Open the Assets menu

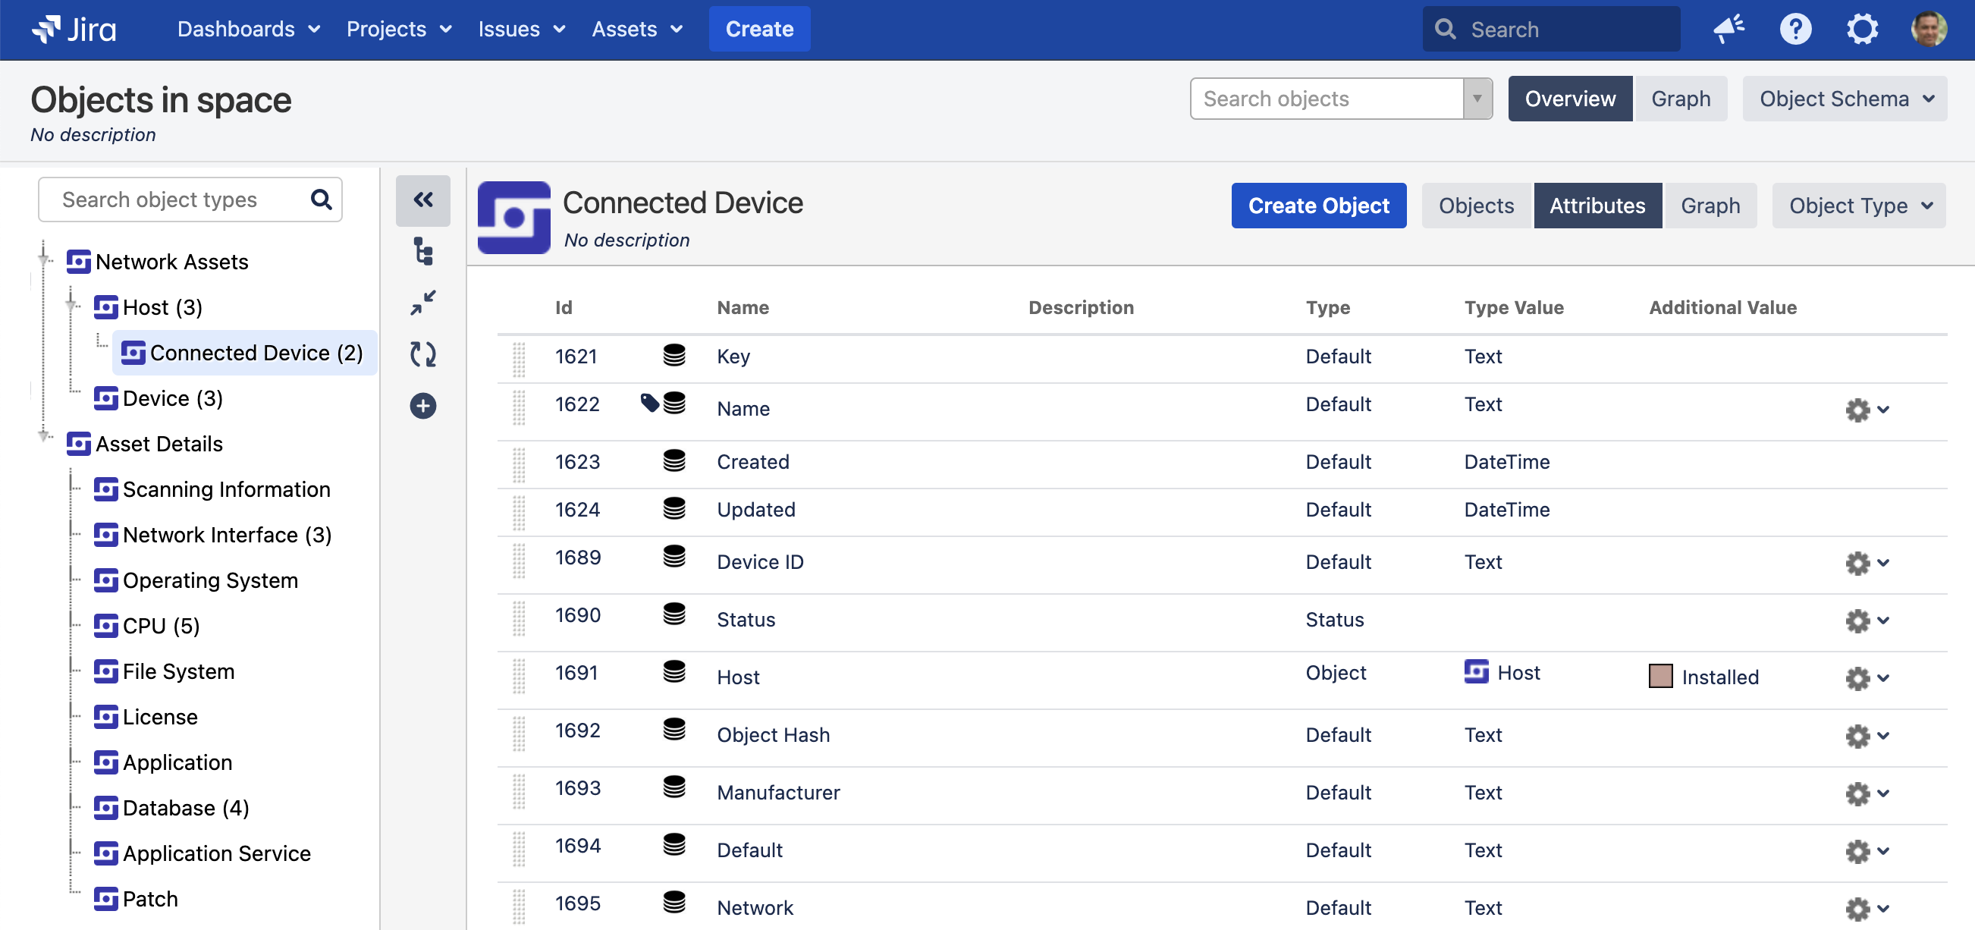pyautogui.click(x=636, y=29)
